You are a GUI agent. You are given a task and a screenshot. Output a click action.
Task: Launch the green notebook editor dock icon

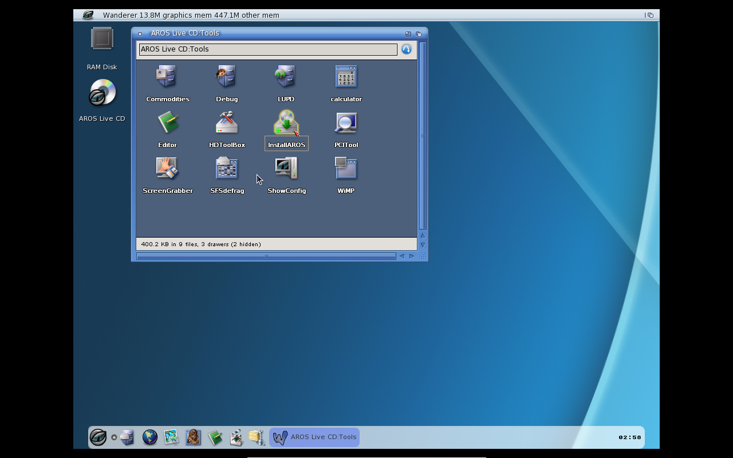point(215,437)
